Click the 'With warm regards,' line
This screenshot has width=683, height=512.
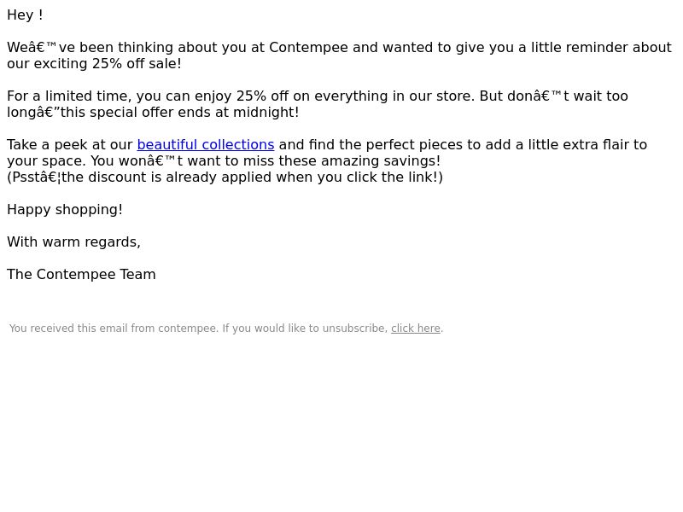[73, 242]
